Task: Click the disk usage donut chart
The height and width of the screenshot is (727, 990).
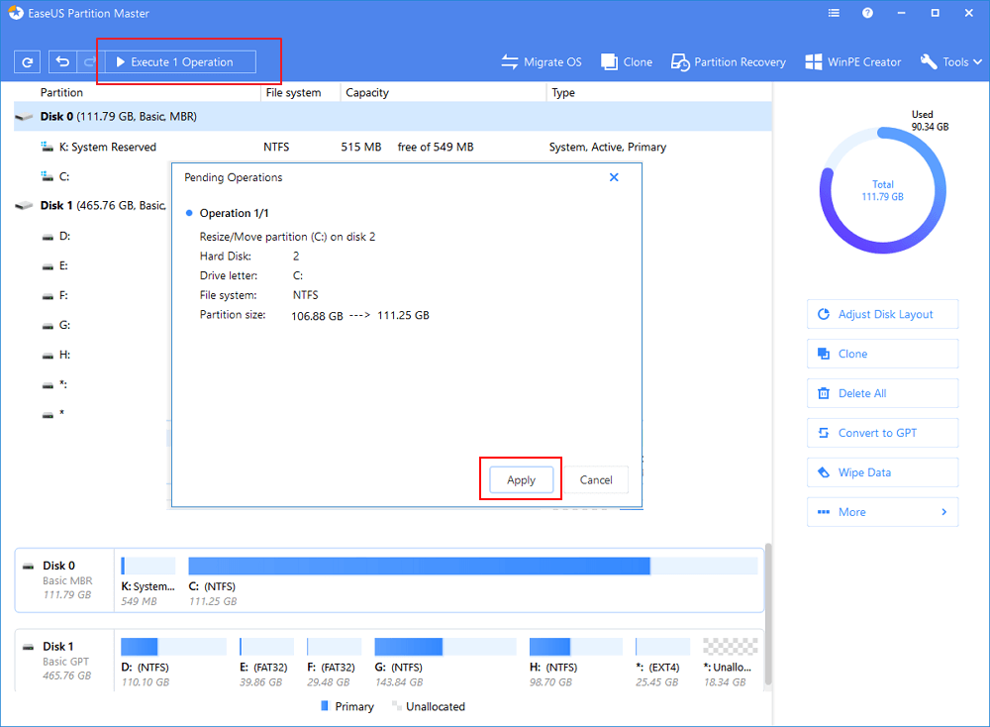Action: (x=883, y=190)
